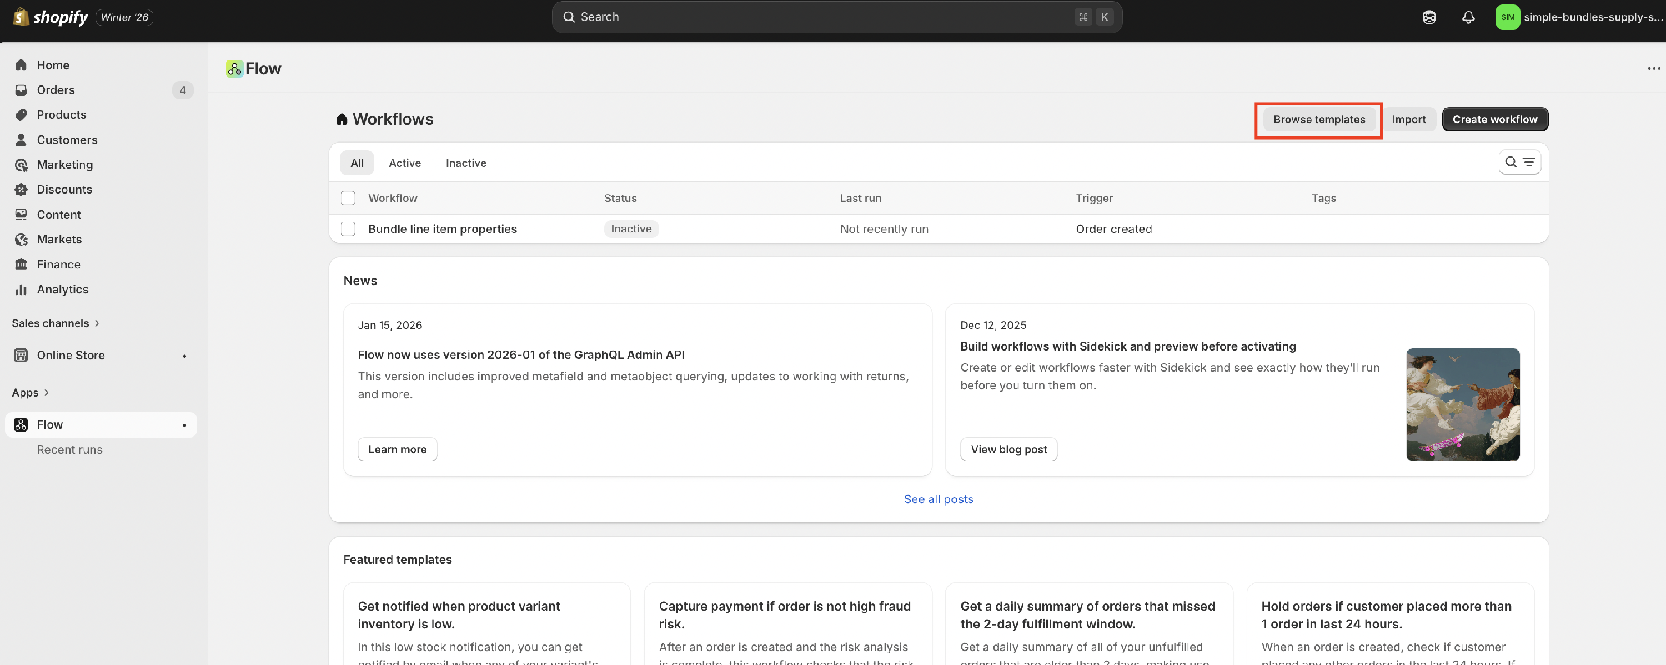Open the notifications bell
Screen dimensions: 1666x665
coord(1468,17)
